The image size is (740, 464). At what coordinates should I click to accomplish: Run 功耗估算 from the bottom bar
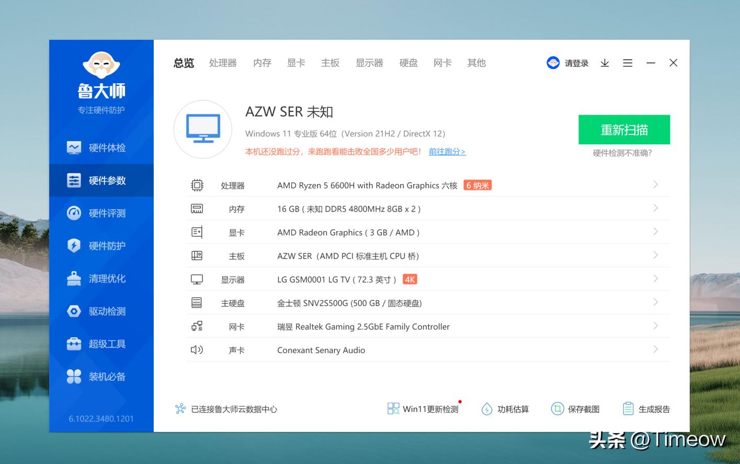tap(506, 409)
